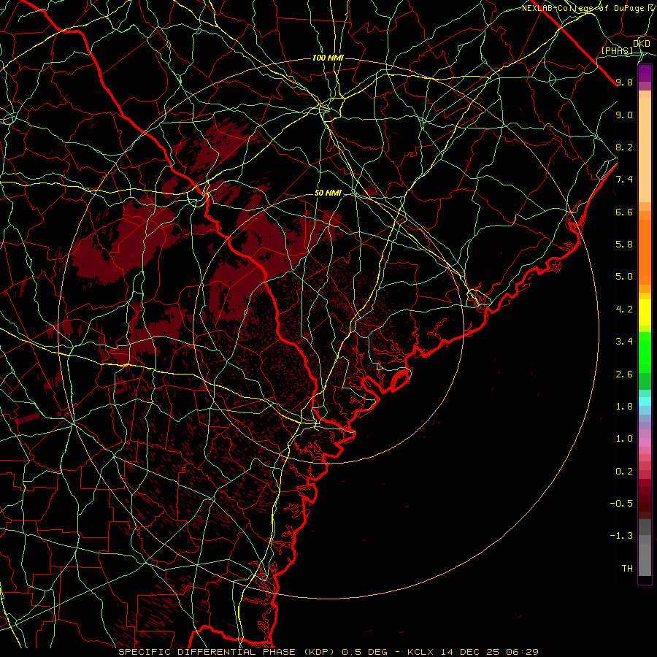Click the 5.8 scale label

click(624, 245)
